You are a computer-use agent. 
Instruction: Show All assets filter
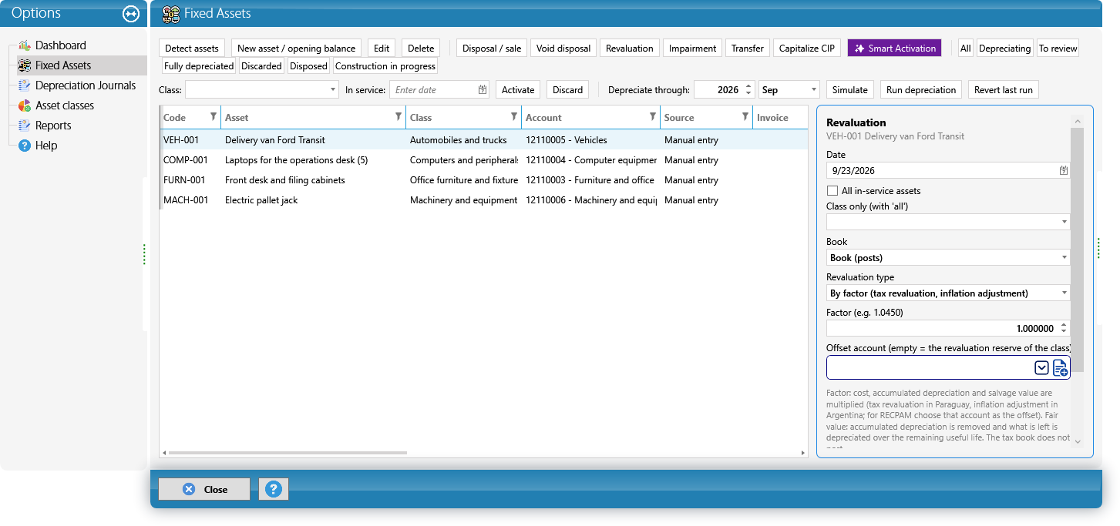click(965, 48)
